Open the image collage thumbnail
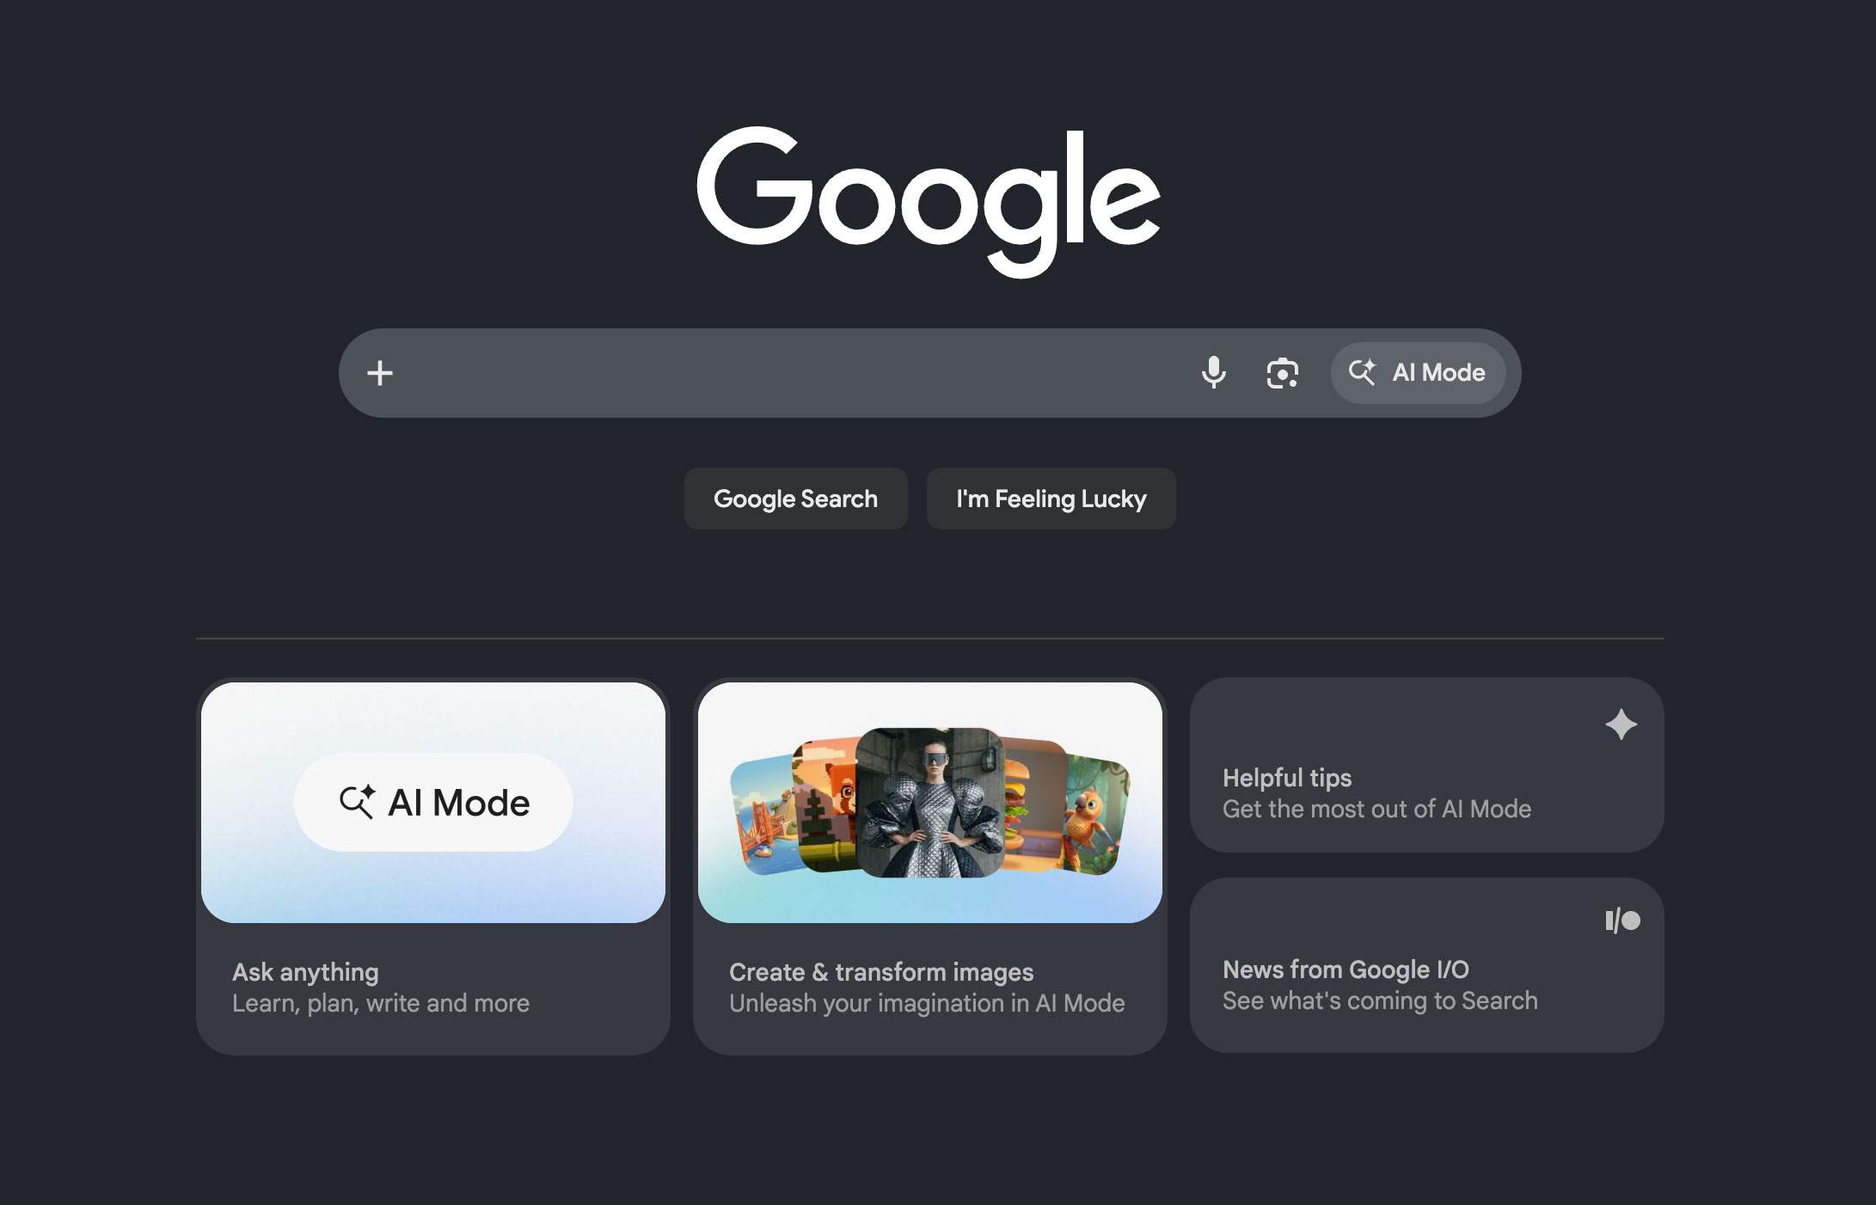Image resolution: width=1876 pixels, height=1205 pixels. [x=929, y=803]
